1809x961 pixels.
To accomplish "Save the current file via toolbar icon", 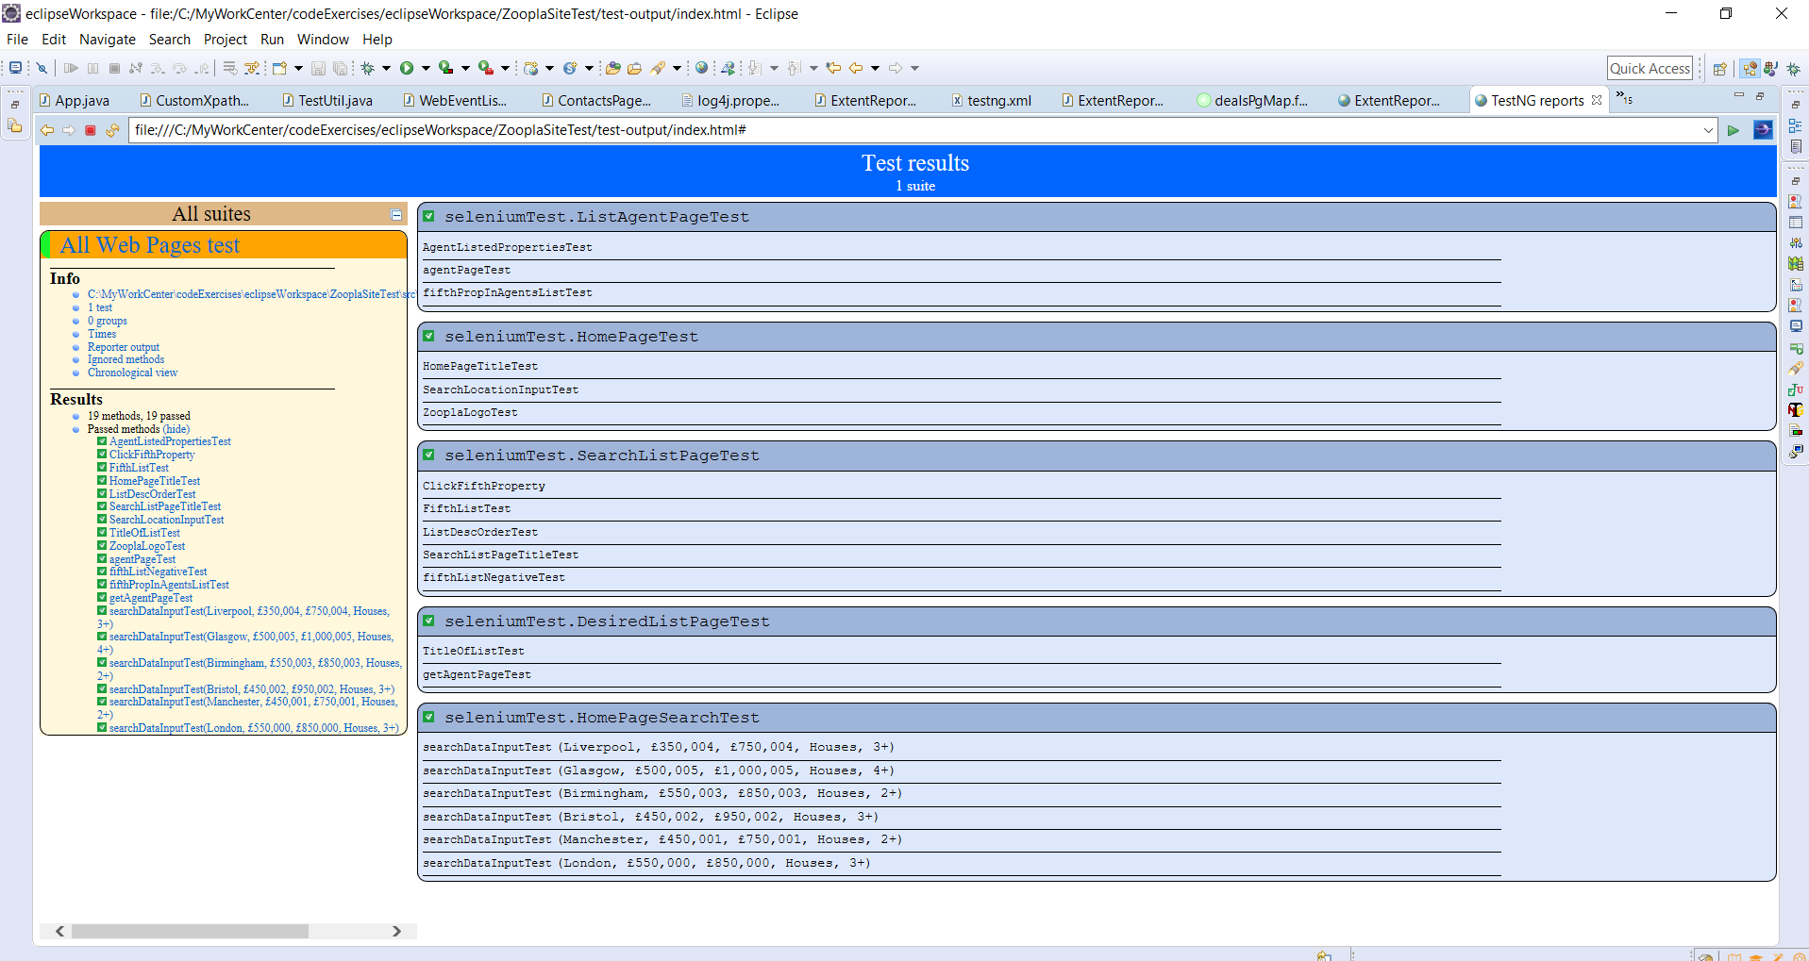I will [x=318, y=67].
